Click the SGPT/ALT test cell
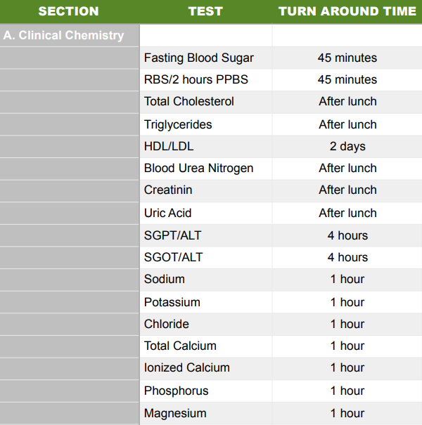422x425 pixels. pyautogui.click(x=173, y=235)
